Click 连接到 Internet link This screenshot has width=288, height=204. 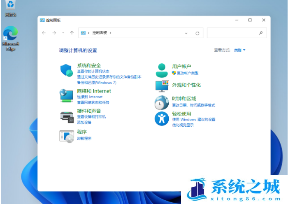point(90,97)
